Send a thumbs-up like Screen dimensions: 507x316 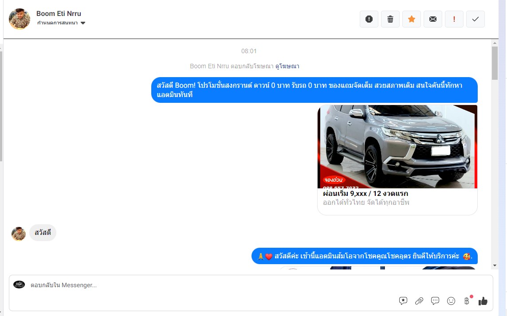483,301
